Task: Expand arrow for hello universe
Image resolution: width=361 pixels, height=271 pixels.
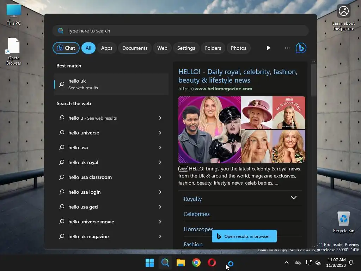Action: [160, 133]
